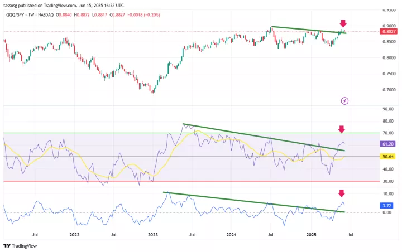
Task: Click the Jul label between 2023 and 2024
Action: click(192, 235)
